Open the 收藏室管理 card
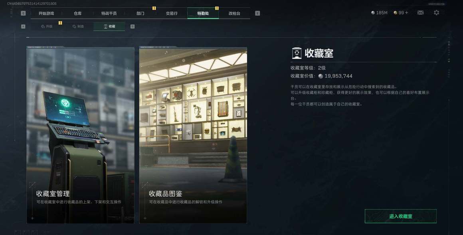The width and height of the screenshot is (463, 235). [80, 135]
